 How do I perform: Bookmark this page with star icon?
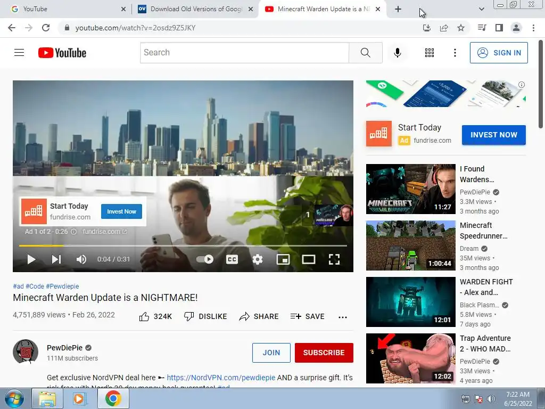click(x=460, y=28)
